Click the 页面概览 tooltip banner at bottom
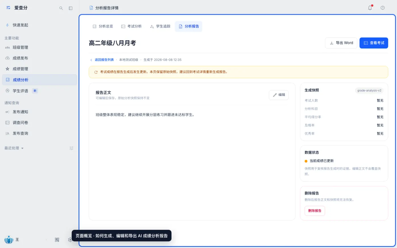397x248 pixels. pyautogui.click(x=122, y=236)
